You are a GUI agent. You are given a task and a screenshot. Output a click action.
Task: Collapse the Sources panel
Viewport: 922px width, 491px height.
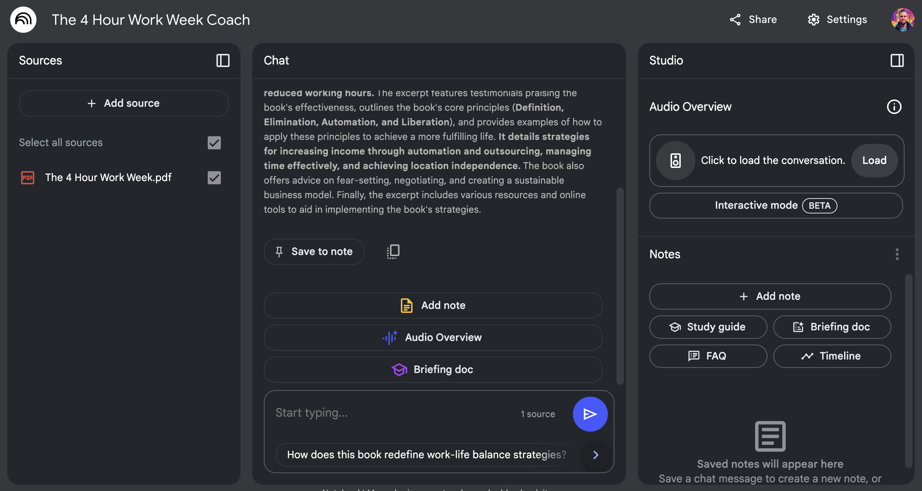[223, 60]
